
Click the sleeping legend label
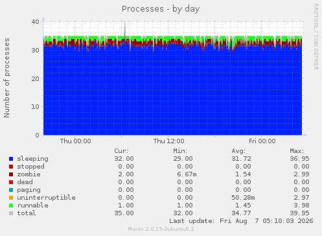click(32, 159)
